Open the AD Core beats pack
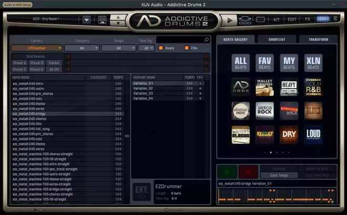The image size is (347, 215). click(x=241, y=87)
